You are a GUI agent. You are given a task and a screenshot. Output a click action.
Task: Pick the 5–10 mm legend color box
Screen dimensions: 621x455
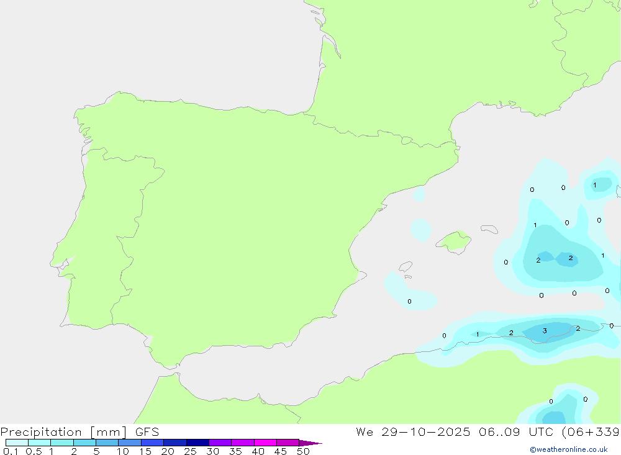[x=107, y=443]
